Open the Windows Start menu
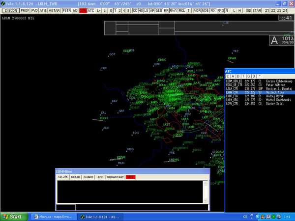 pyautogui.click(x=12, y=216)
